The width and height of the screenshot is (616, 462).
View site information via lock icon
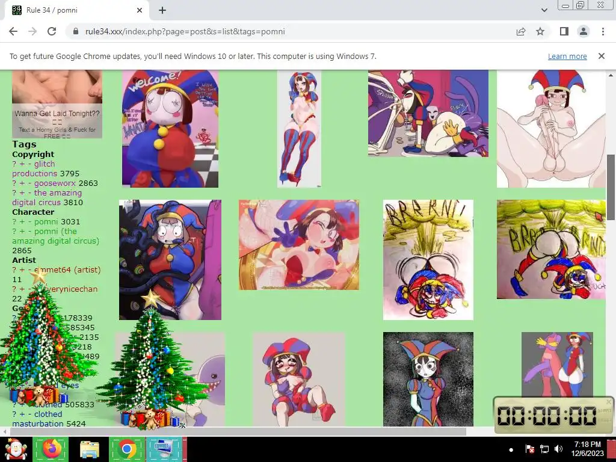tap(76, 31)
